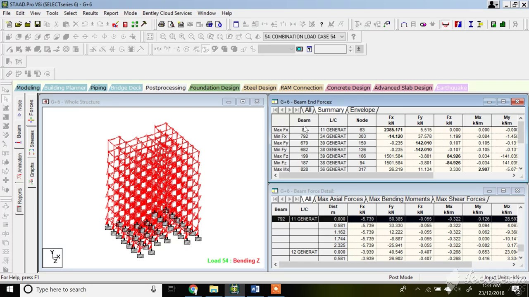Viewport: 529px width, 297px height.
Task: Click the Save file icon
Action: pos(37,24)
